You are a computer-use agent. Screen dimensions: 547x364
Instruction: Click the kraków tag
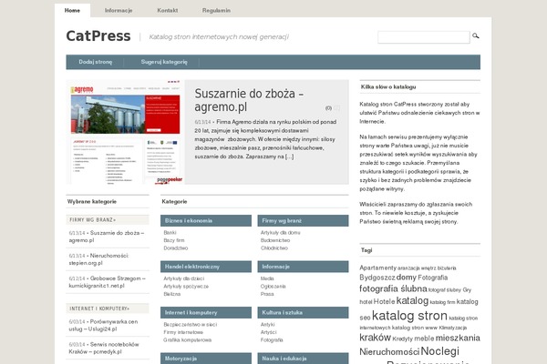point(375,338)
